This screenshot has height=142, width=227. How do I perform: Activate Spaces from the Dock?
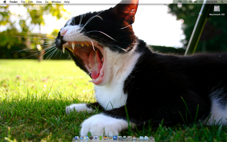tap(120, 138)
